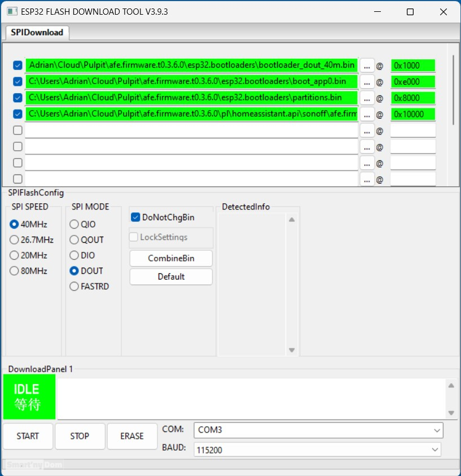The image size is (461, 476).
Task: Select 80MHz SPI speed
Action: (29, 271)
